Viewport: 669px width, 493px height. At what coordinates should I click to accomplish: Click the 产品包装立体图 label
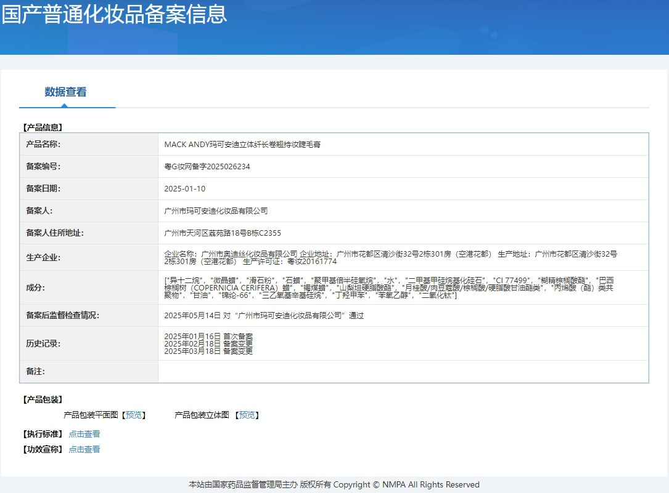point(202,415)
